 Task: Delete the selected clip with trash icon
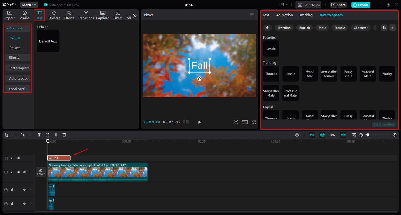point(64,135)
